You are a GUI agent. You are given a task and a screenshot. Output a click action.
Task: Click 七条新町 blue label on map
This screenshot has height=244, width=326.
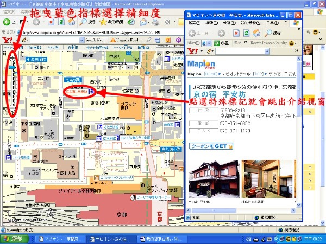(73, 80)
